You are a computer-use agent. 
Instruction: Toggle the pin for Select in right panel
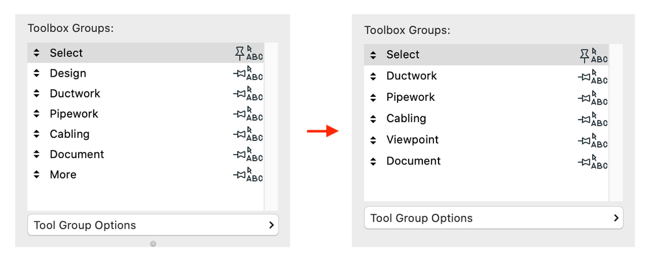584,55
